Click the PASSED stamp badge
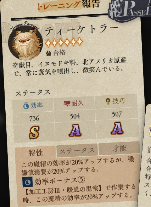The height and width of the screenshot is (207, 151). point(130,11)
